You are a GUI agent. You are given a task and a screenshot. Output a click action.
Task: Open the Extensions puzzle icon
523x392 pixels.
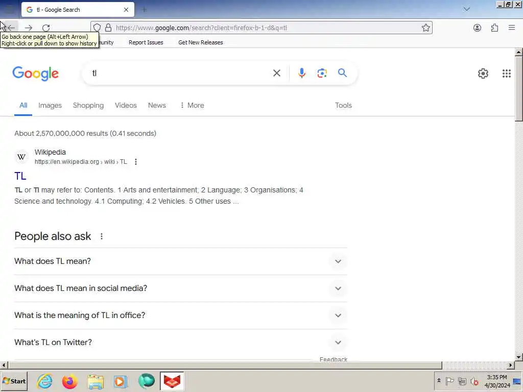[494, 28]
